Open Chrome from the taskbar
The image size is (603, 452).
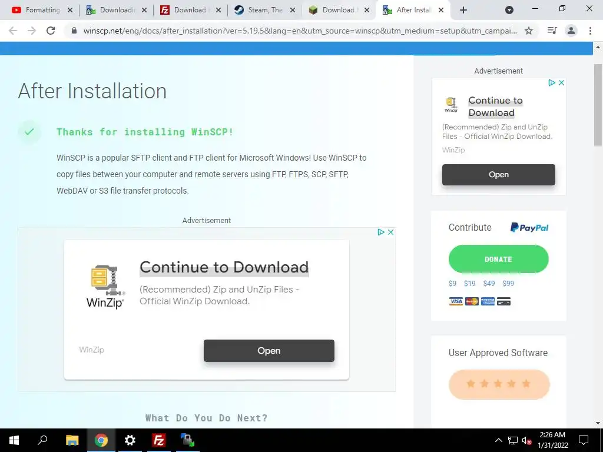[101, 440]
